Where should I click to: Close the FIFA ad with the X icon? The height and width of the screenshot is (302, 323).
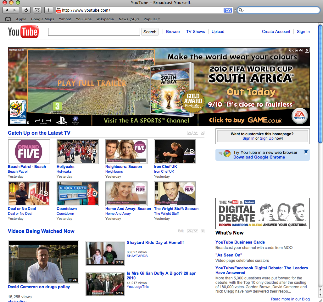point(307,50)
